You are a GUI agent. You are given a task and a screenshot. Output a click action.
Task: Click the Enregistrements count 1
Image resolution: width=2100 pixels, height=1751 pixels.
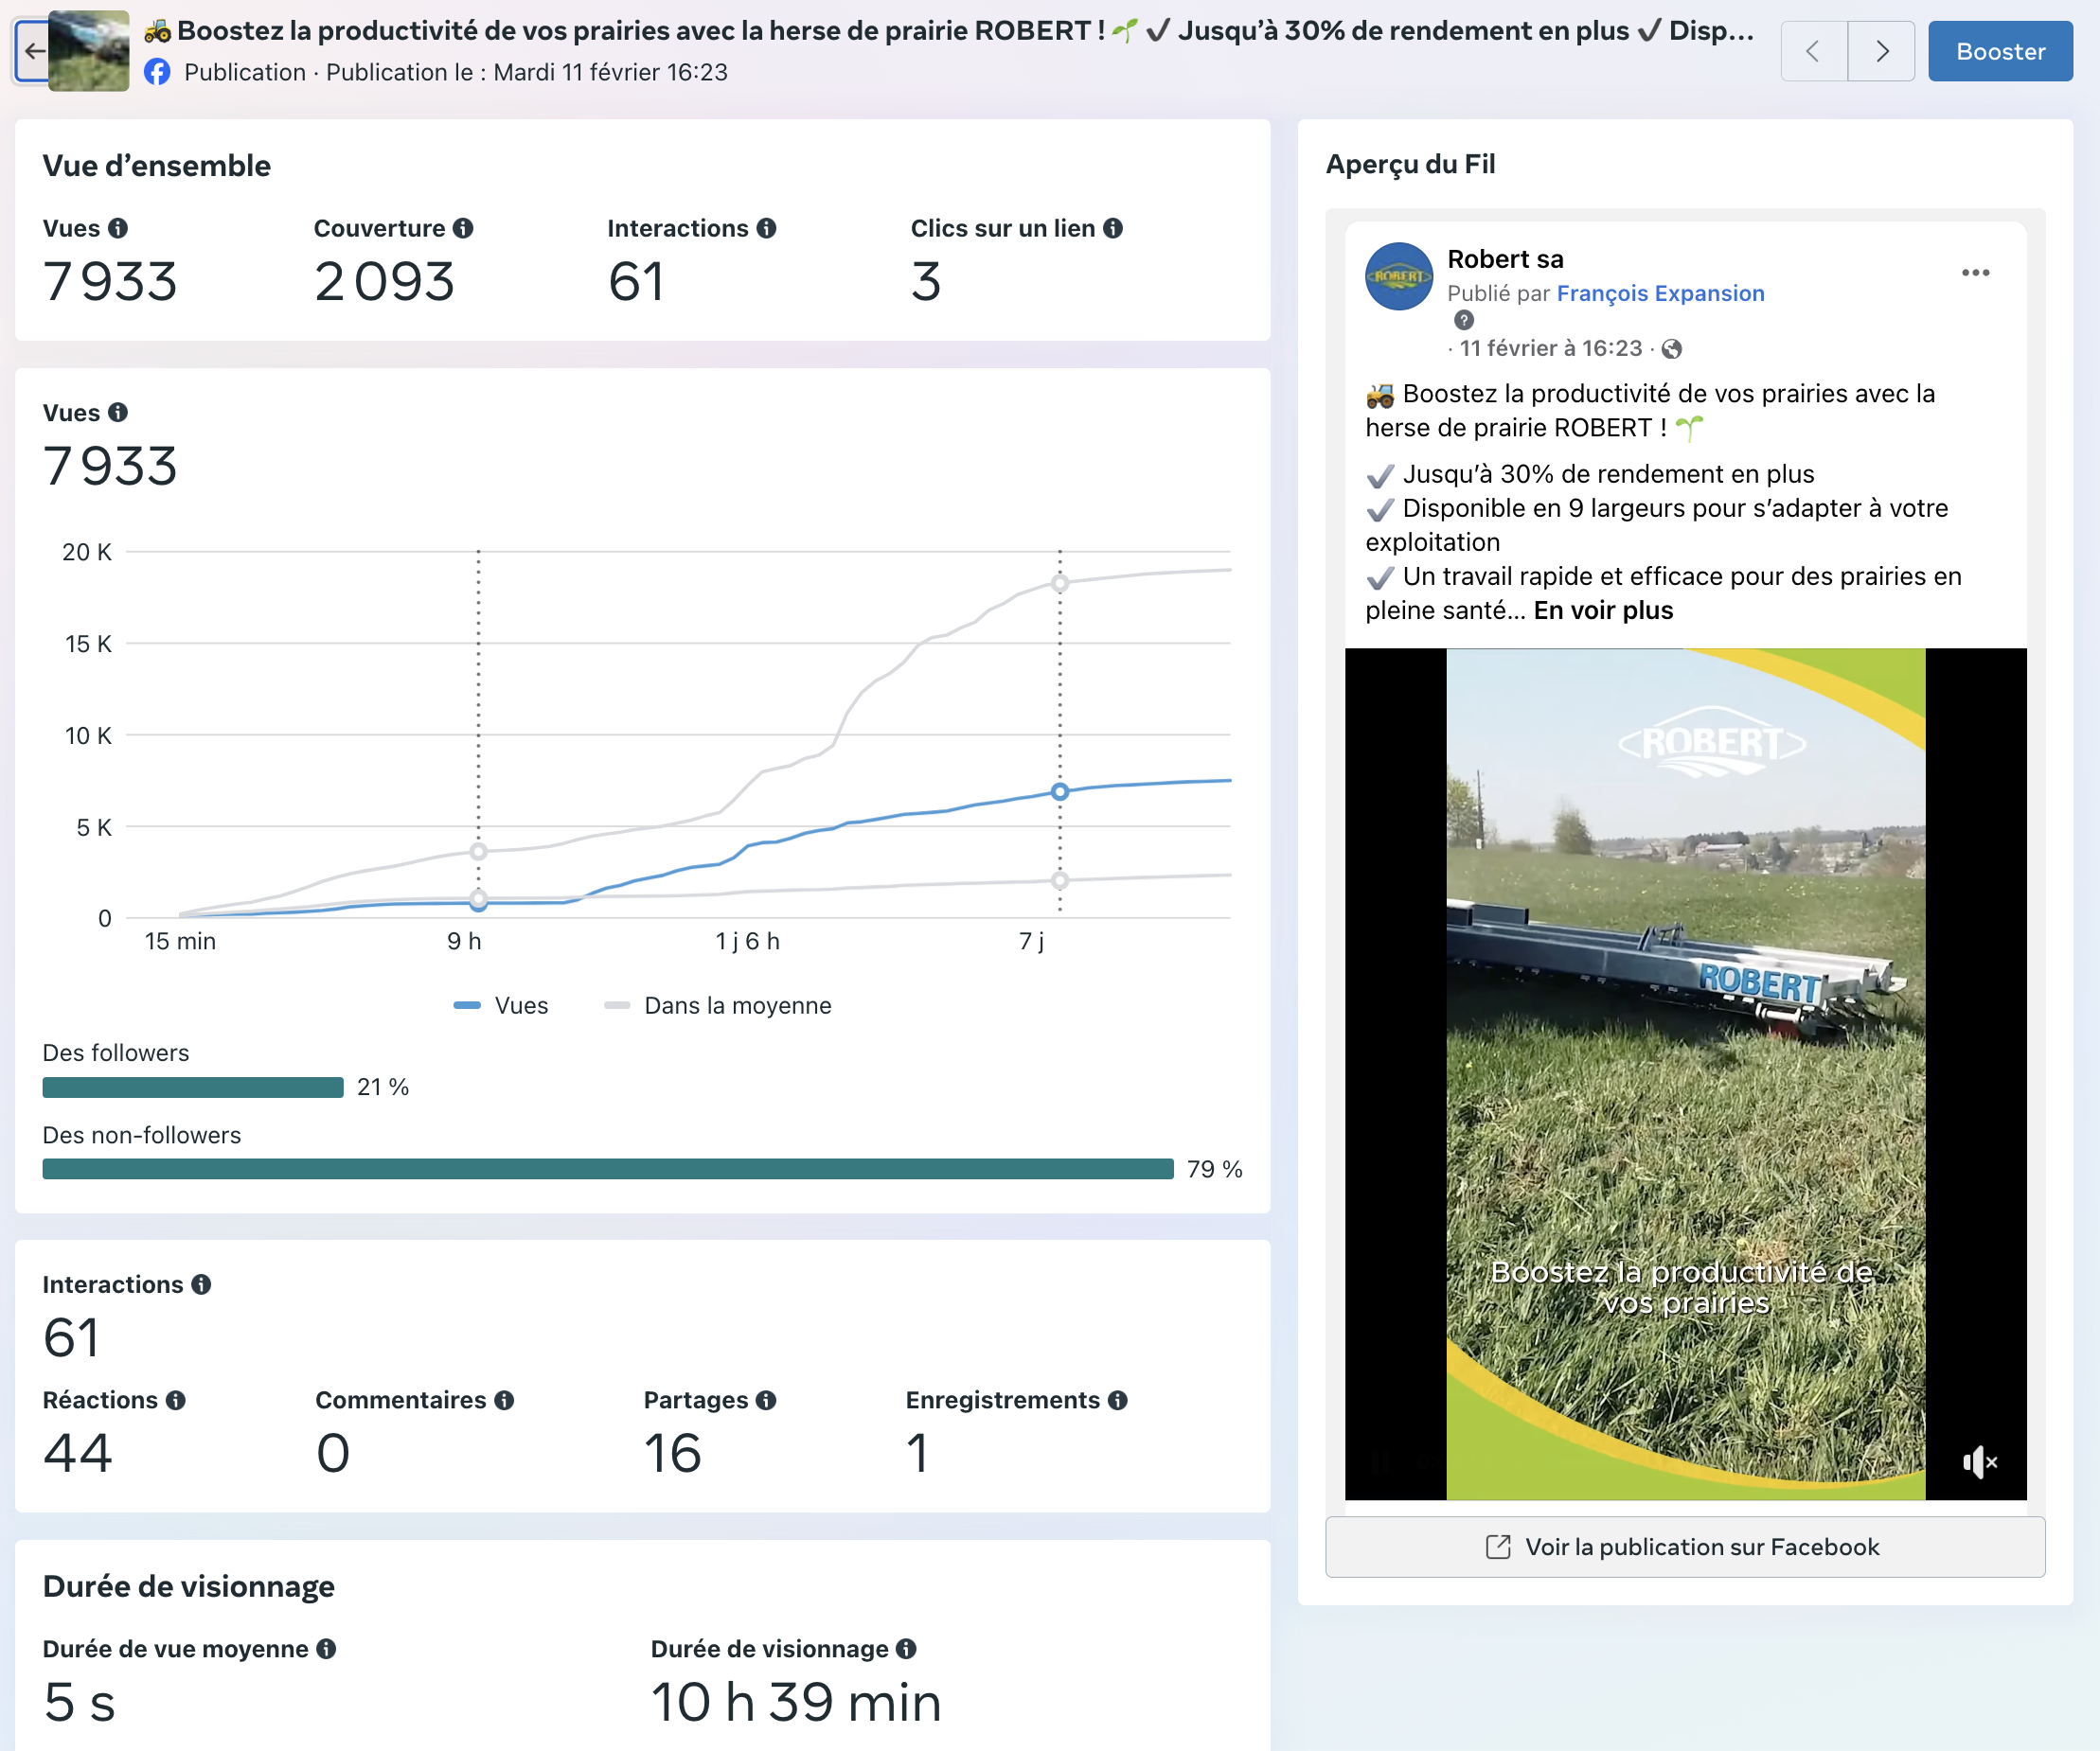918,1453
